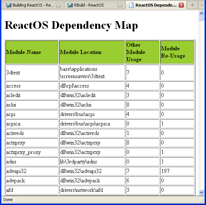Click the ReactOS Dependency Map heading
This screenshot has height=205, width=206.
point(71,25)
